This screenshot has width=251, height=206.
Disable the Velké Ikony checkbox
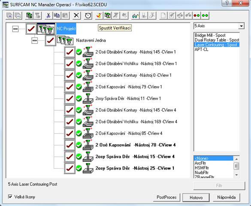[x=10, y=197]
